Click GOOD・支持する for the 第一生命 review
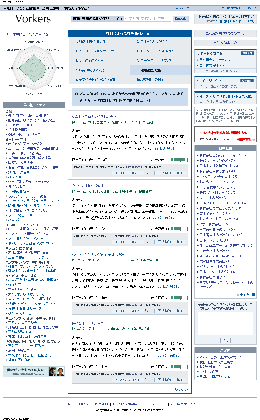Viewport: 260px width, 420px height. pos(128,242)
